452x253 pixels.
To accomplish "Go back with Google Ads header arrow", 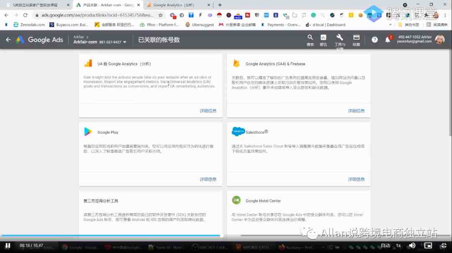I will pos(8,40).
